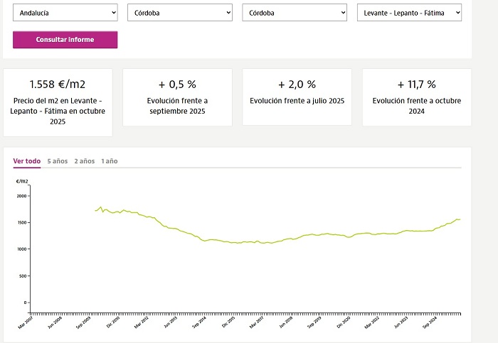Click the Dic 2015 x-axis label
Screen dimensions: 498x343
point(228,325)
